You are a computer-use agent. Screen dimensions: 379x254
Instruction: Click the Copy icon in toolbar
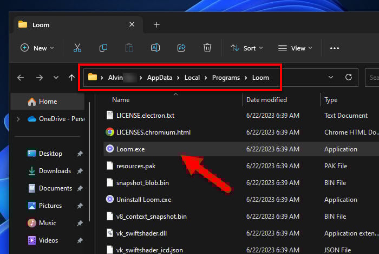[103, 48]
